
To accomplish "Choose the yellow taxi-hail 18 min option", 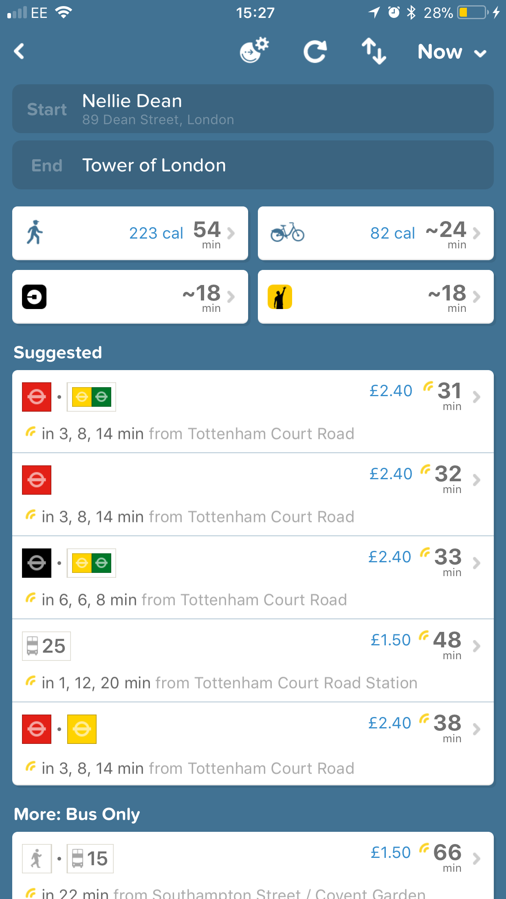I will pyautogui.click(x=375, y=297).
